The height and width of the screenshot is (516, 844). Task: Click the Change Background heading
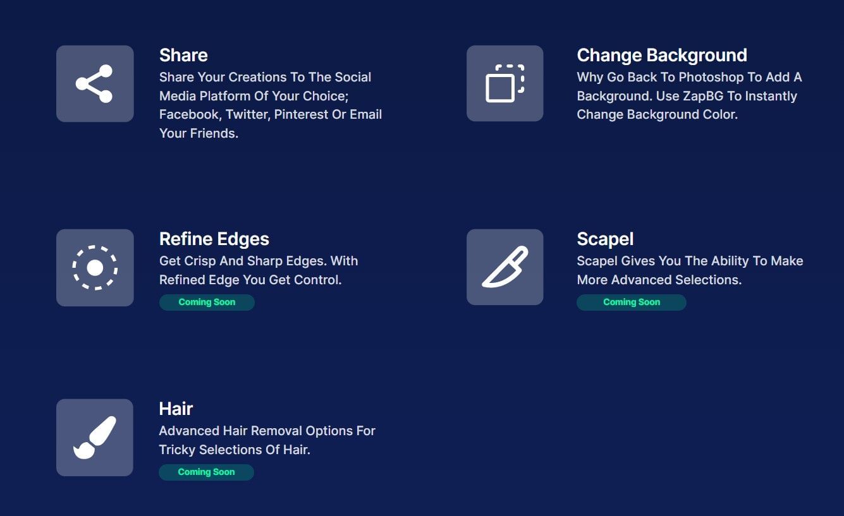click(662, 55)
